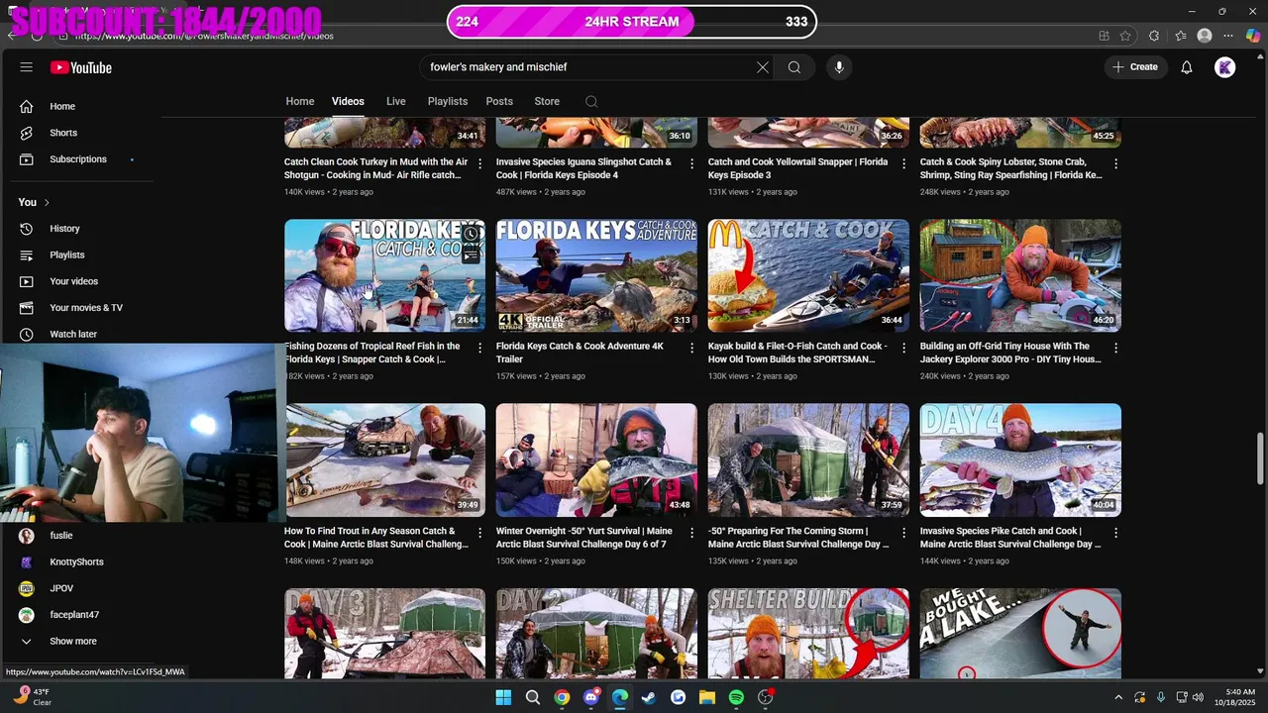Go to the YouTube logo homepage
Viewport: 1268px width, 713px height.
click(x=81, y=67)
